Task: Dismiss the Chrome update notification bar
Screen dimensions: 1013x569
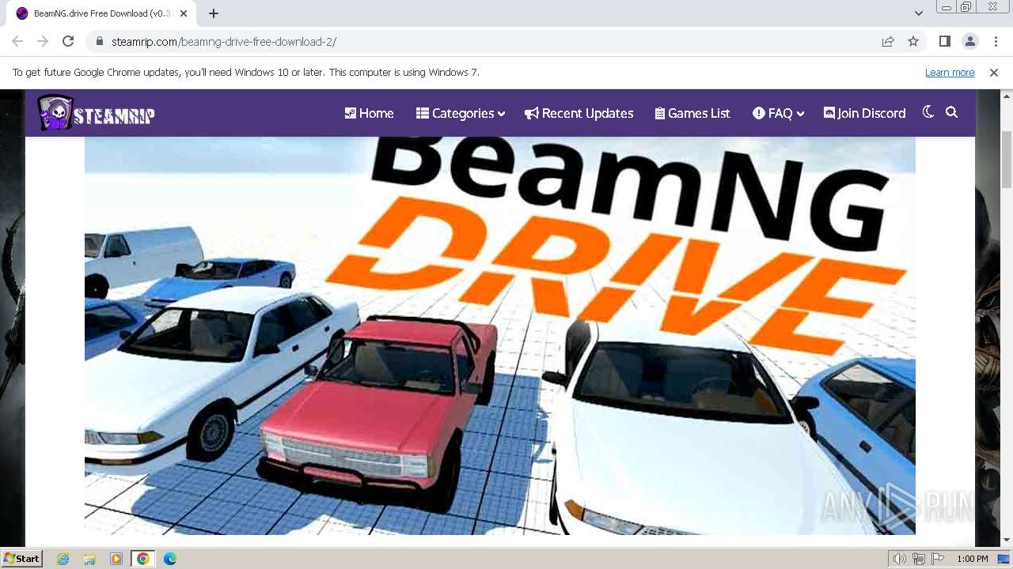Action: 994,72
